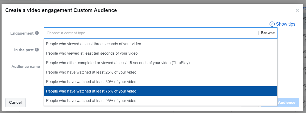This screenshot has height=113, width=306.
Task: Click the In the past info icon
Action: (37, 50)
